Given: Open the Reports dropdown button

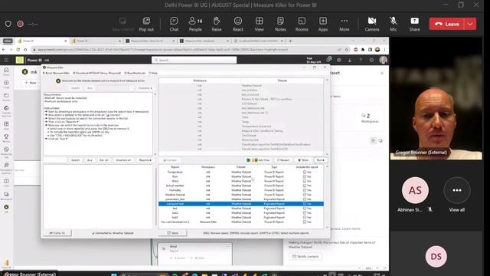Looking at the screenshot, I should pyautogui.click(x=145, y=160).
